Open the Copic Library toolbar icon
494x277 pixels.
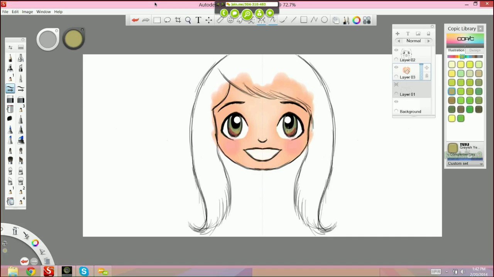(367, 20)
